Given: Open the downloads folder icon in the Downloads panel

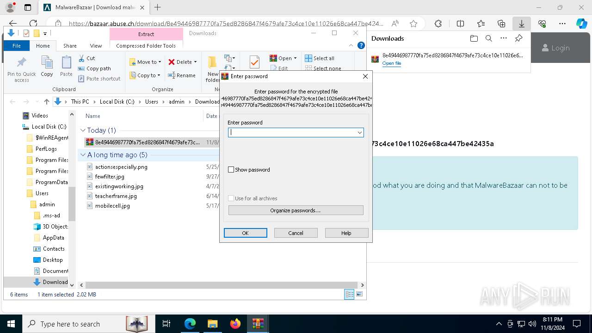Looking at the screenshot, I should pos(474,38).
